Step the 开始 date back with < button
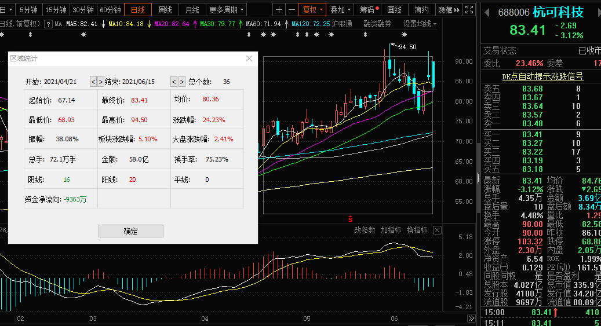Image resolution: width=601 pixels, height=326 pixels. tap(93, 82)
